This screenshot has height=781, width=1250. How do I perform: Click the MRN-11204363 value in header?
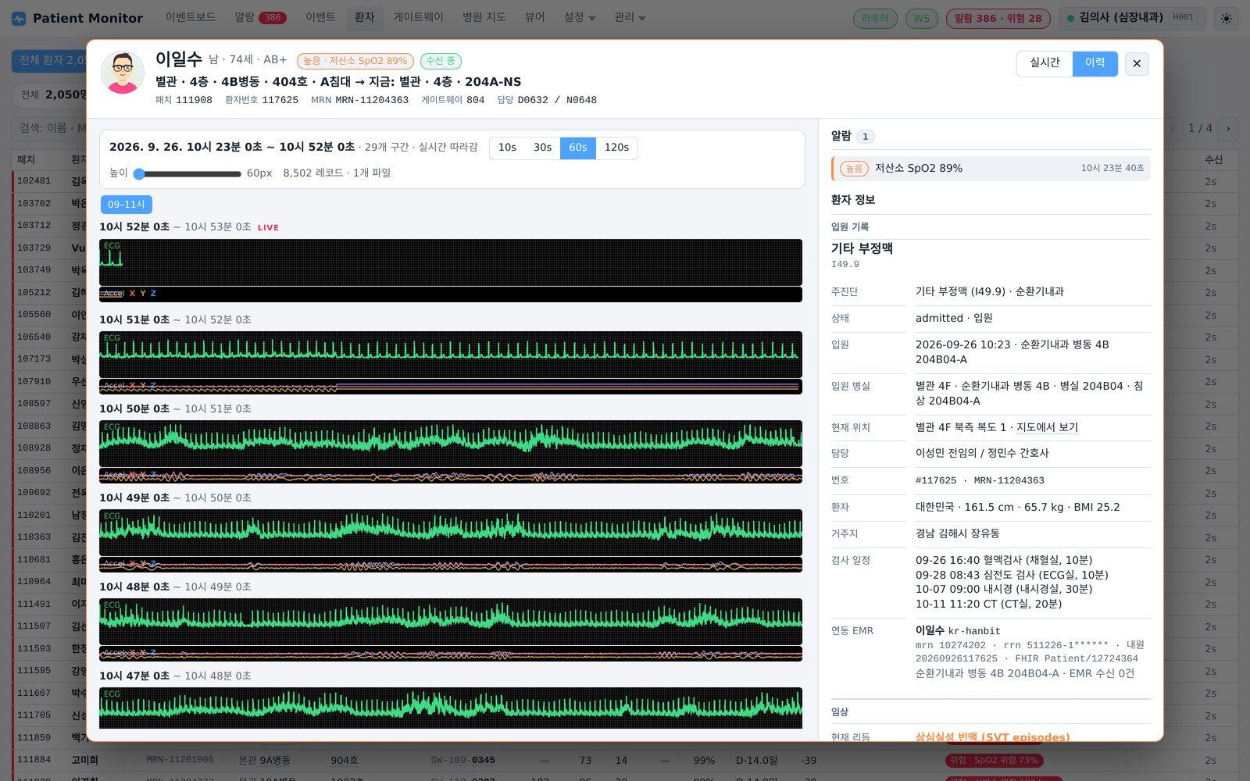[372, 100]
